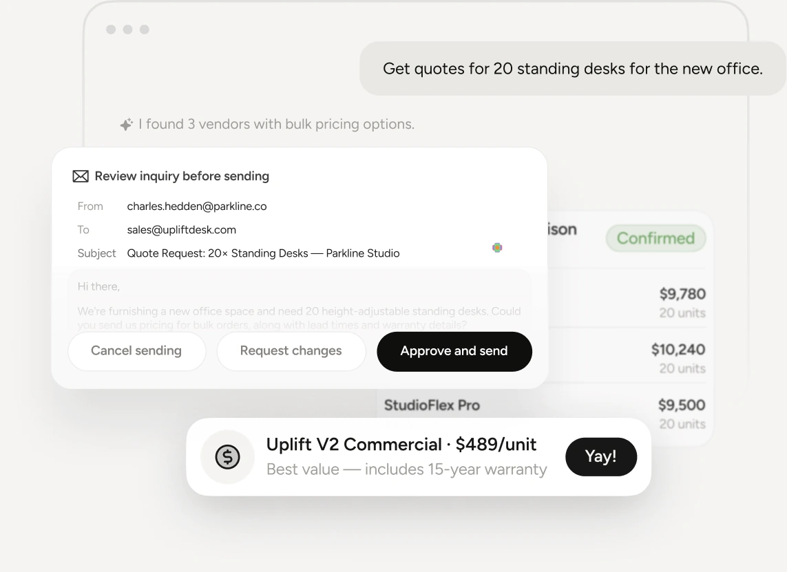The image size is (787, 572).
Task: Click the Yay! button
Action: (x=601, y=456)
